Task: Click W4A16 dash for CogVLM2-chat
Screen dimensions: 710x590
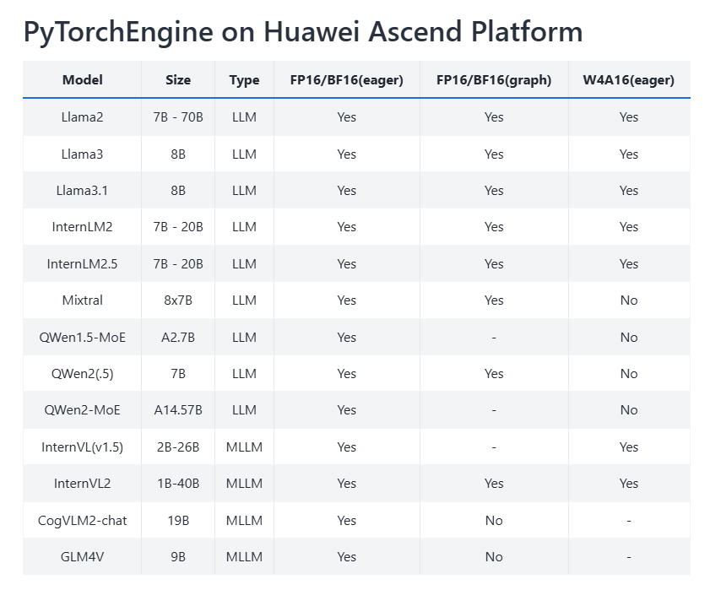Action: (628, 521)
